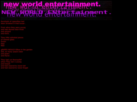Click the line 'been Smoked in that house .'
The height and width of the screenshot is (102, 137).
click(x=13, y=23)
